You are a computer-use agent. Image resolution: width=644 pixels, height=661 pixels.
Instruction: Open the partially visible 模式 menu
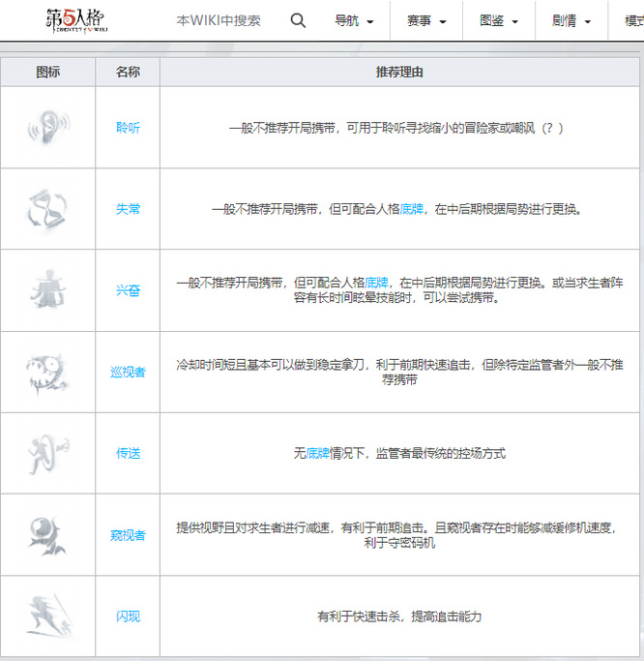pos(634,20)
